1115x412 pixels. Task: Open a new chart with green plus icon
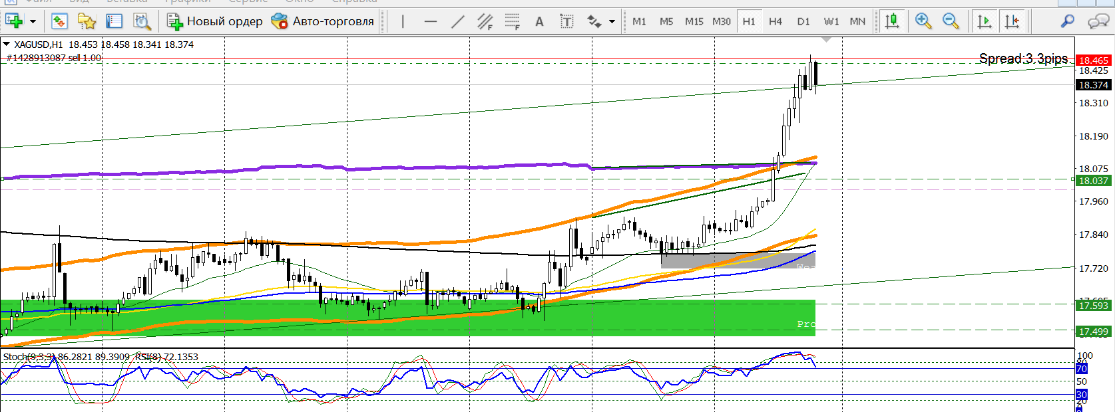tap(13, 21)
